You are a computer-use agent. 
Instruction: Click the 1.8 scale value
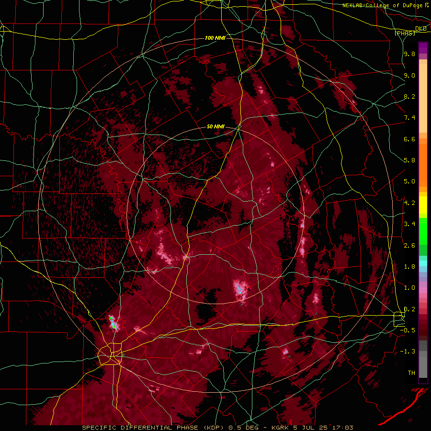pyautogui.click(x=409, y=267)
